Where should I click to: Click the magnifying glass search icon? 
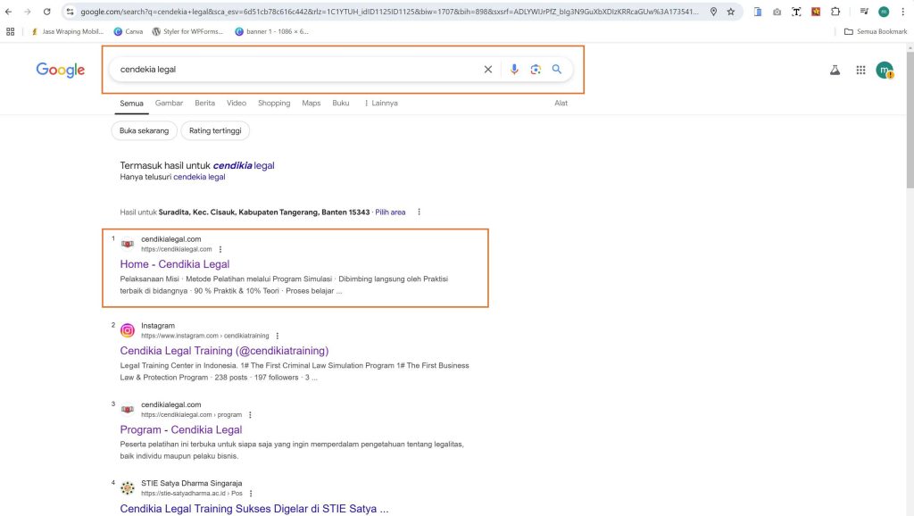(x=557, y=70)
